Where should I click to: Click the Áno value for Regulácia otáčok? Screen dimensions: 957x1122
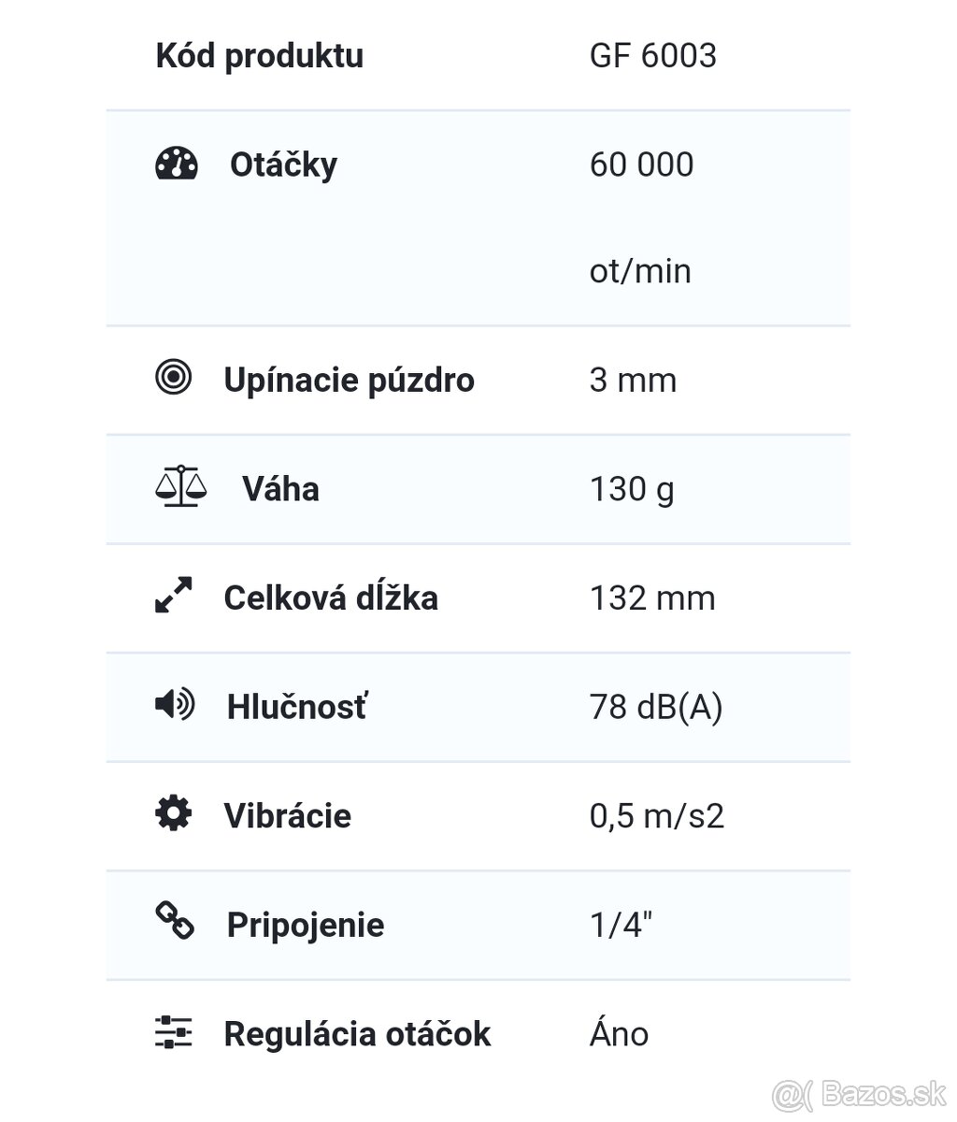coord(619,1033)
